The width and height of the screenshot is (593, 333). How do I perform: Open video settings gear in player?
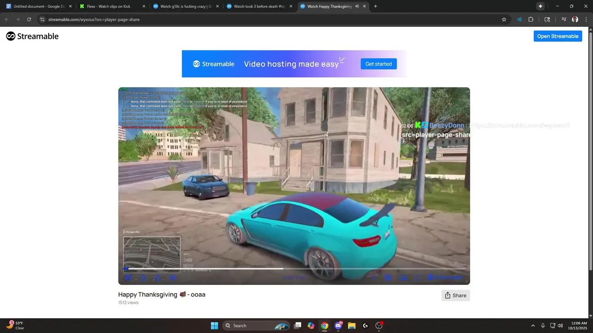coord(388,277)
